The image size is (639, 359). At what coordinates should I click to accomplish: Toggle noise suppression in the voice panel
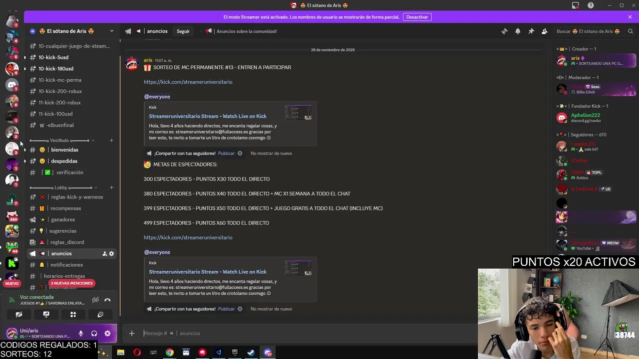tap(95, 300)
